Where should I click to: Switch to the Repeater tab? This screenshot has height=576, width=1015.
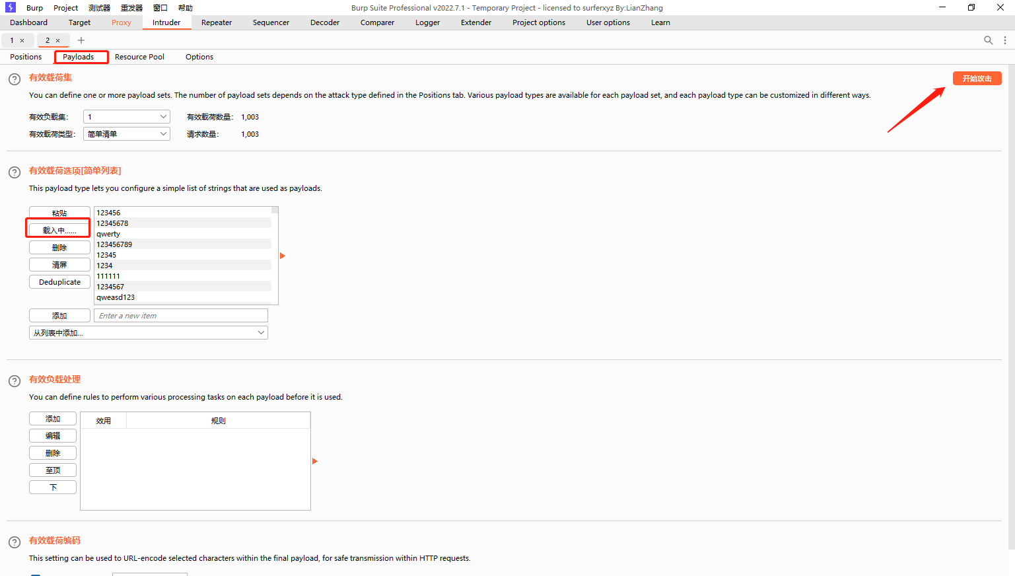tap(216, 22)
